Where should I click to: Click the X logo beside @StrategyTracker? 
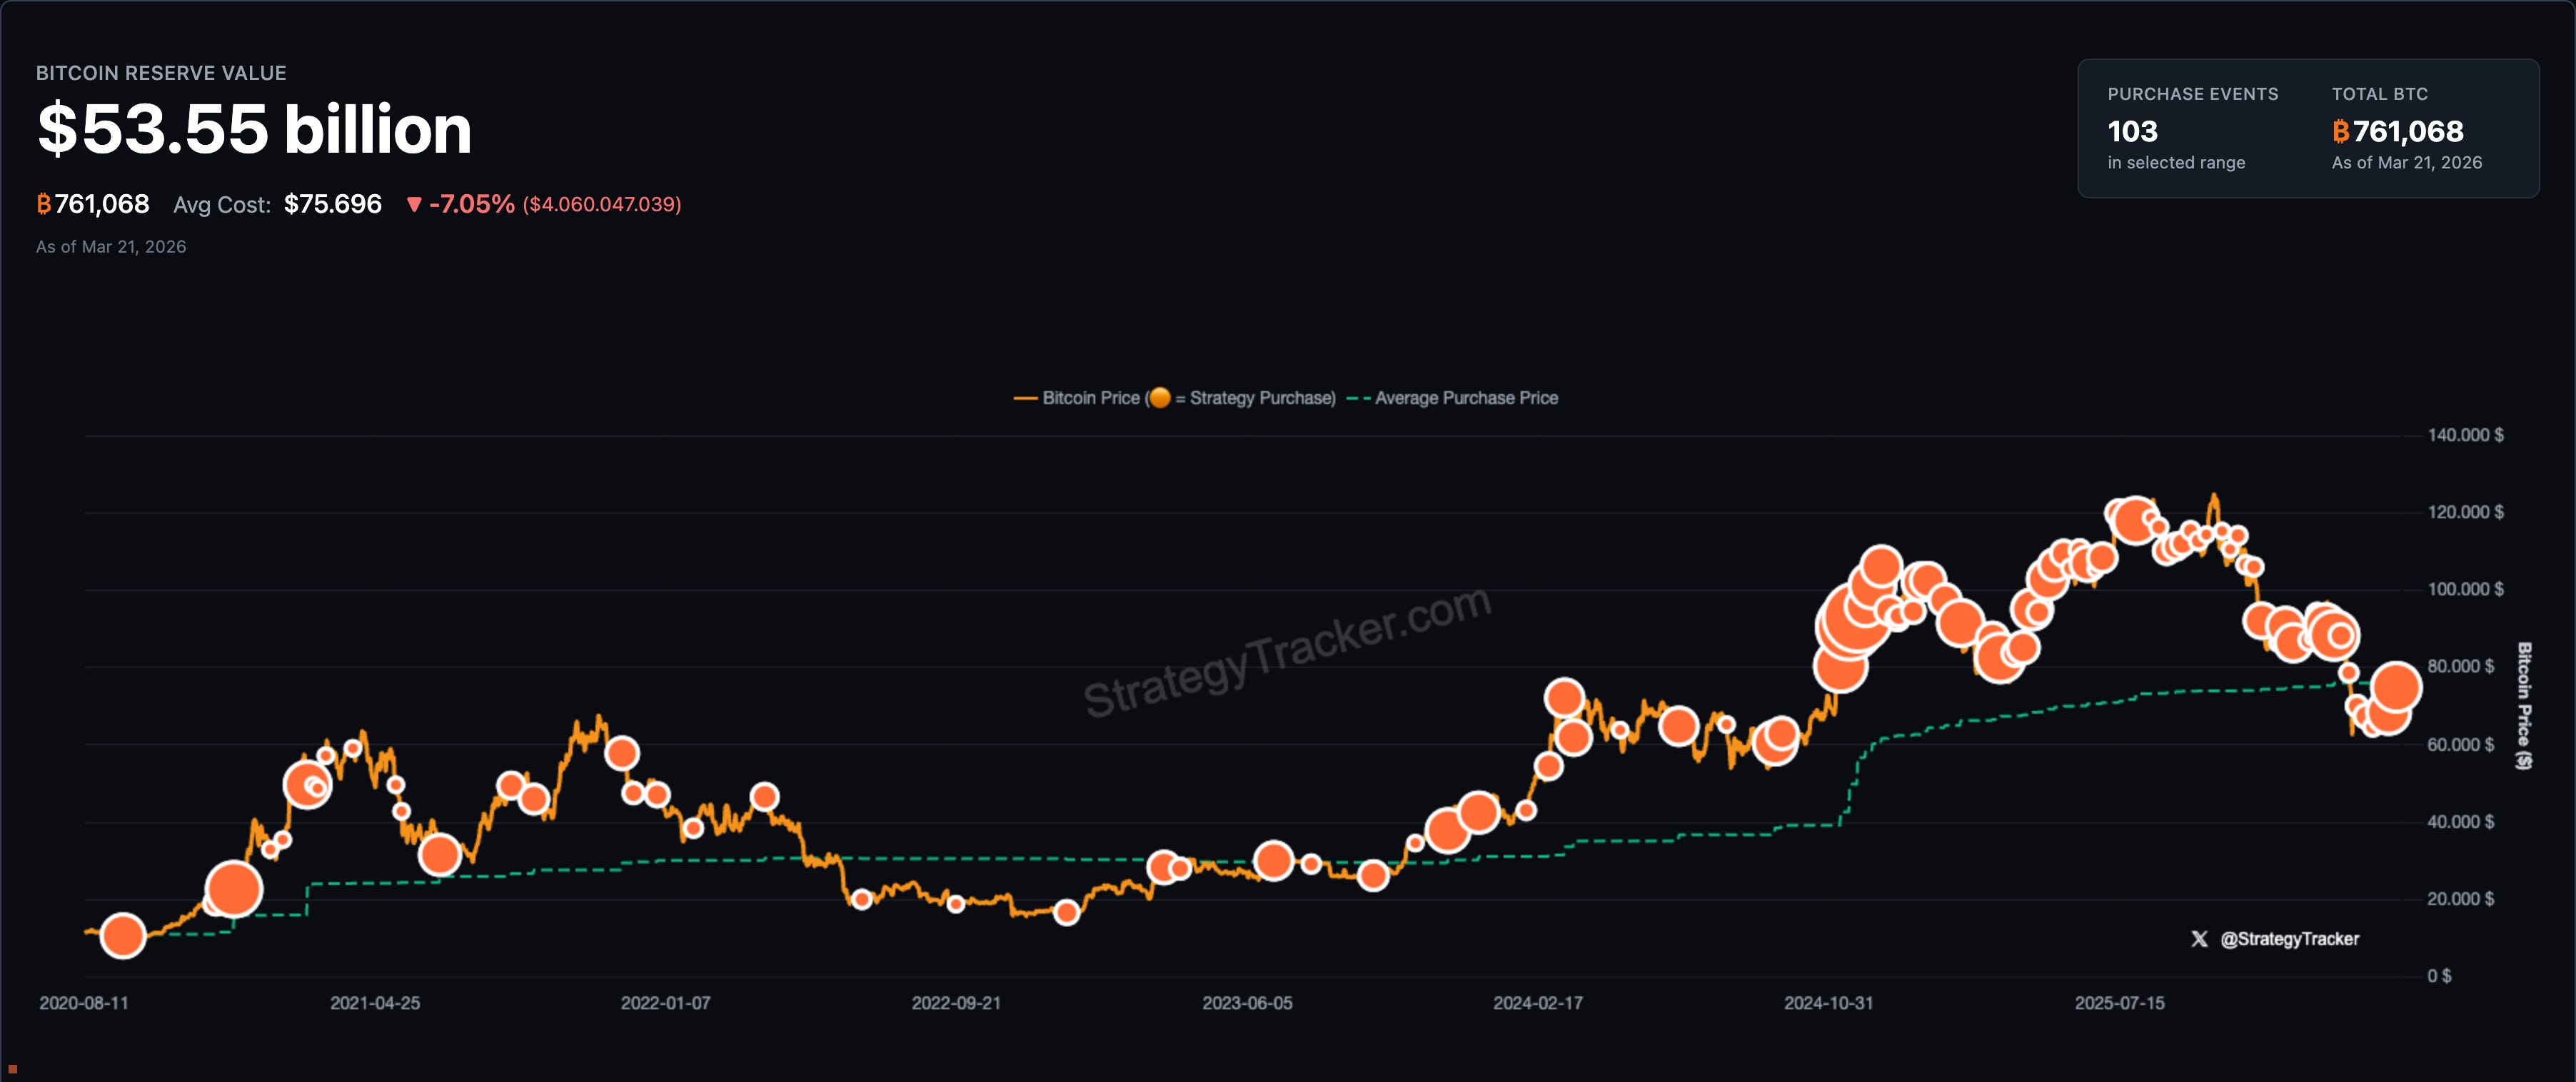click(2199, 939)
